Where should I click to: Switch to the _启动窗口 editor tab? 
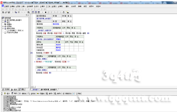[x=35, y=90]
